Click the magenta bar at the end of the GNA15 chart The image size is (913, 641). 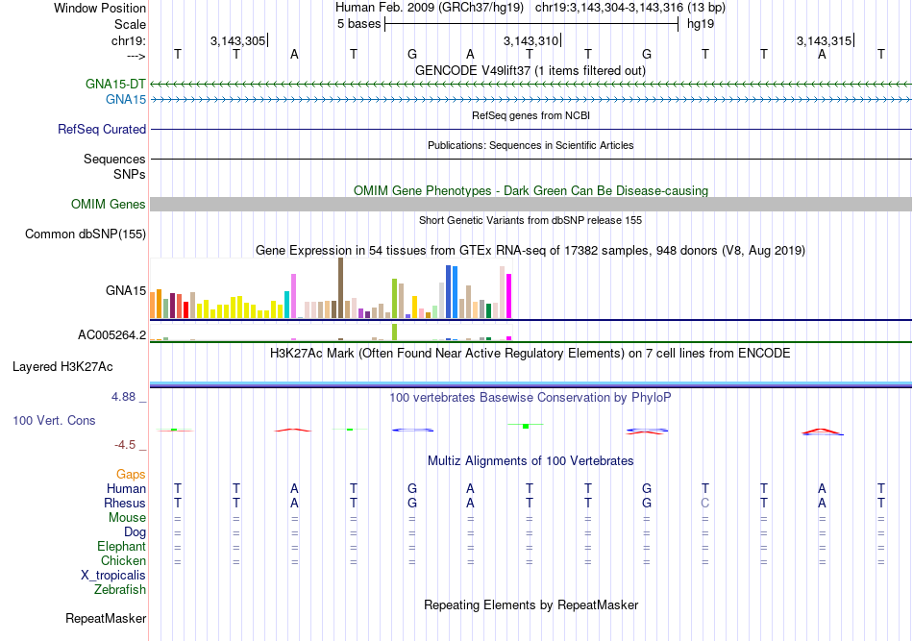pos(509,296)
